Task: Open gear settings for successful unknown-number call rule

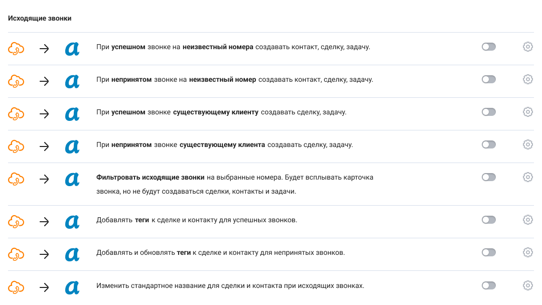Action: [527, 47]
